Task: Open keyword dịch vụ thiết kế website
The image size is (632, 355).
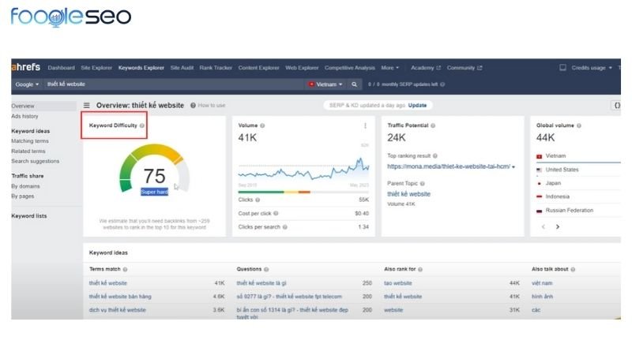Action: click(x=117, y=310)
